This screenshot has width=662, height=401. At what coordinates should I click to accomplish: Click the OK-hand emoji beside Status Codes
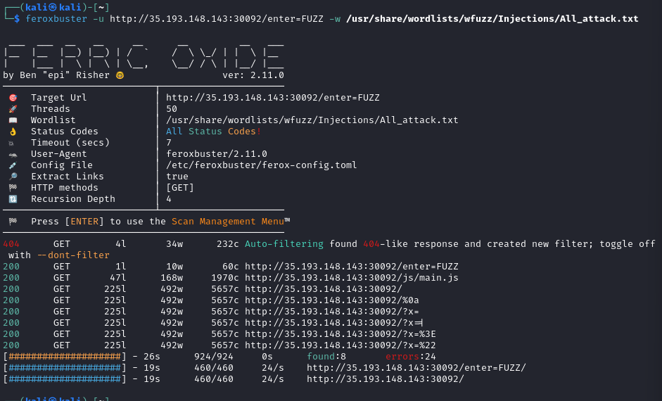(13, 132)
